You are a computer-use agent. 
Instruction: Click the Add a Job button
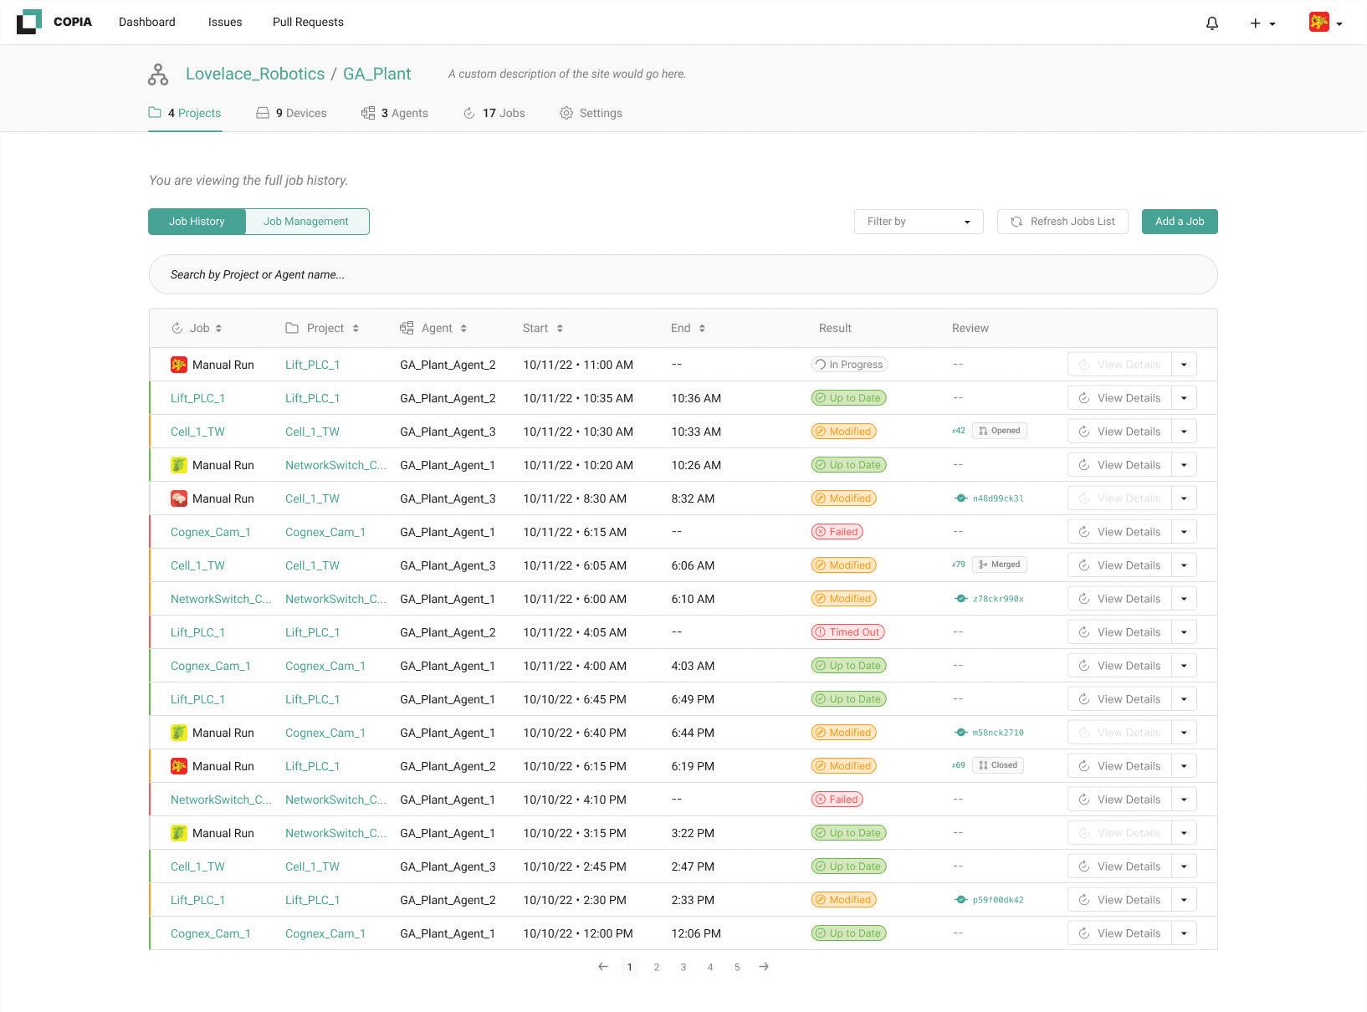1180,222
